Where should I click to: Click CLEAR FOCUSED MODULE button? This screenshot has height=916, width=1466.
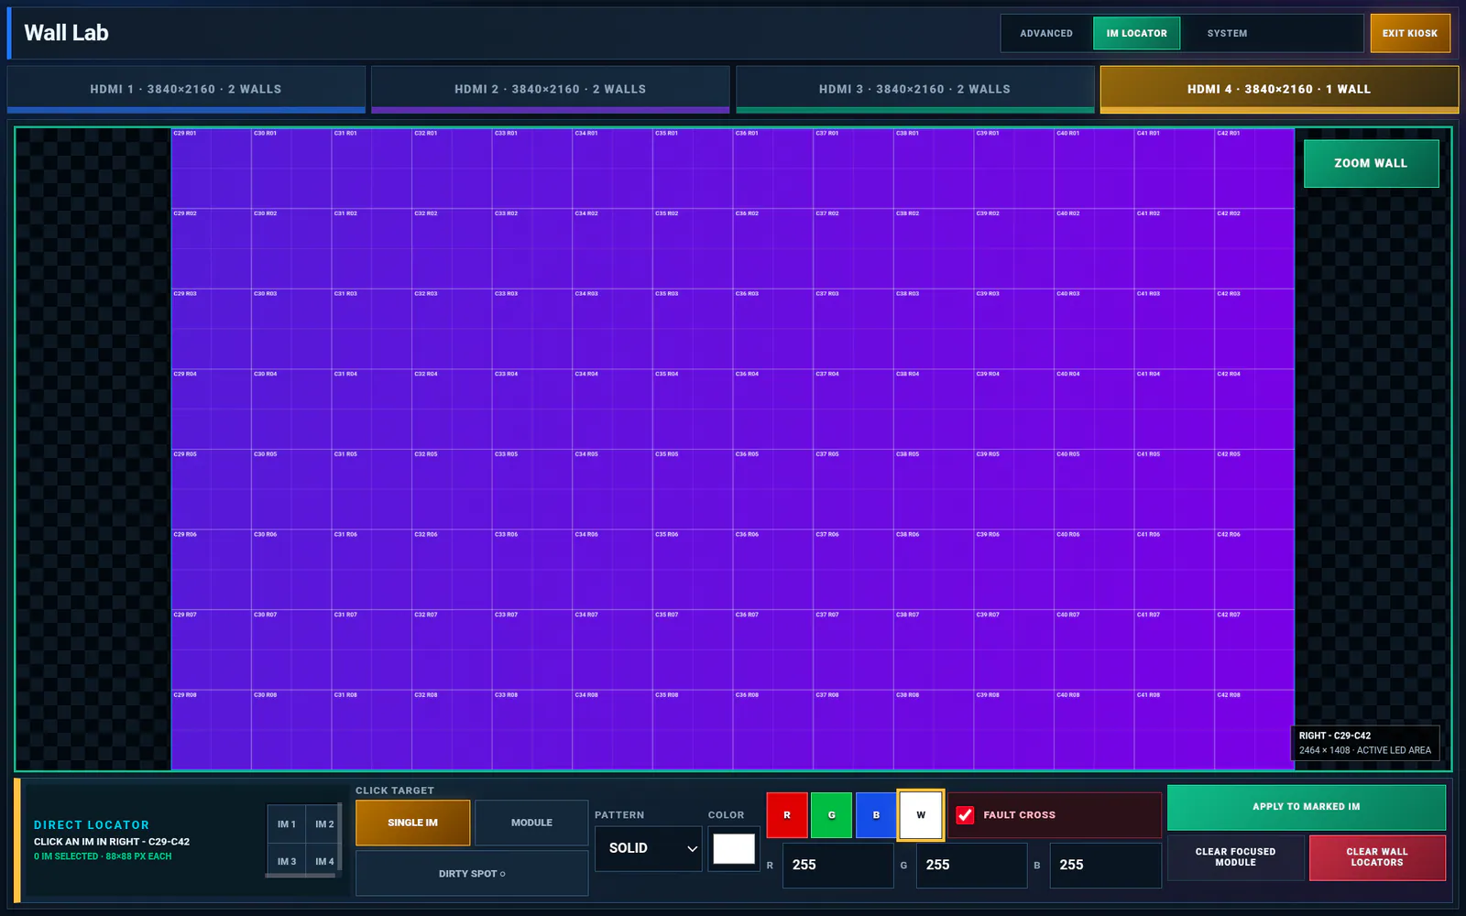[1235, 857]
